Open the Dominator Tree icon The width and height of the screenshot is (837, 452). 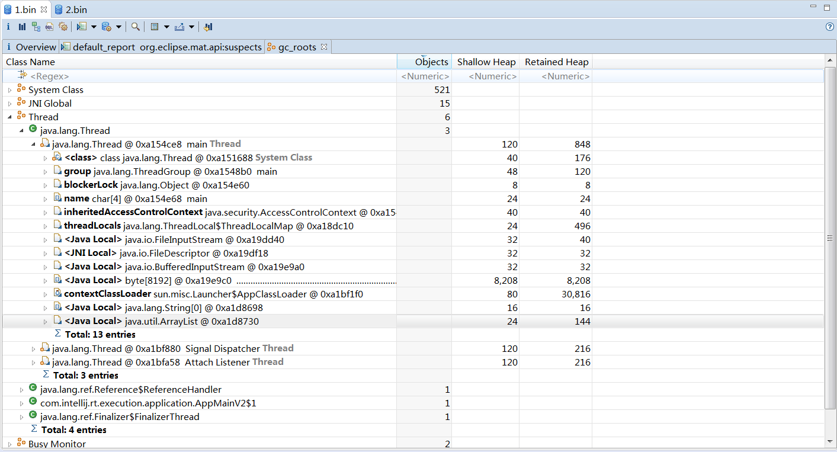pyautogui.click(x=36, y=27)
